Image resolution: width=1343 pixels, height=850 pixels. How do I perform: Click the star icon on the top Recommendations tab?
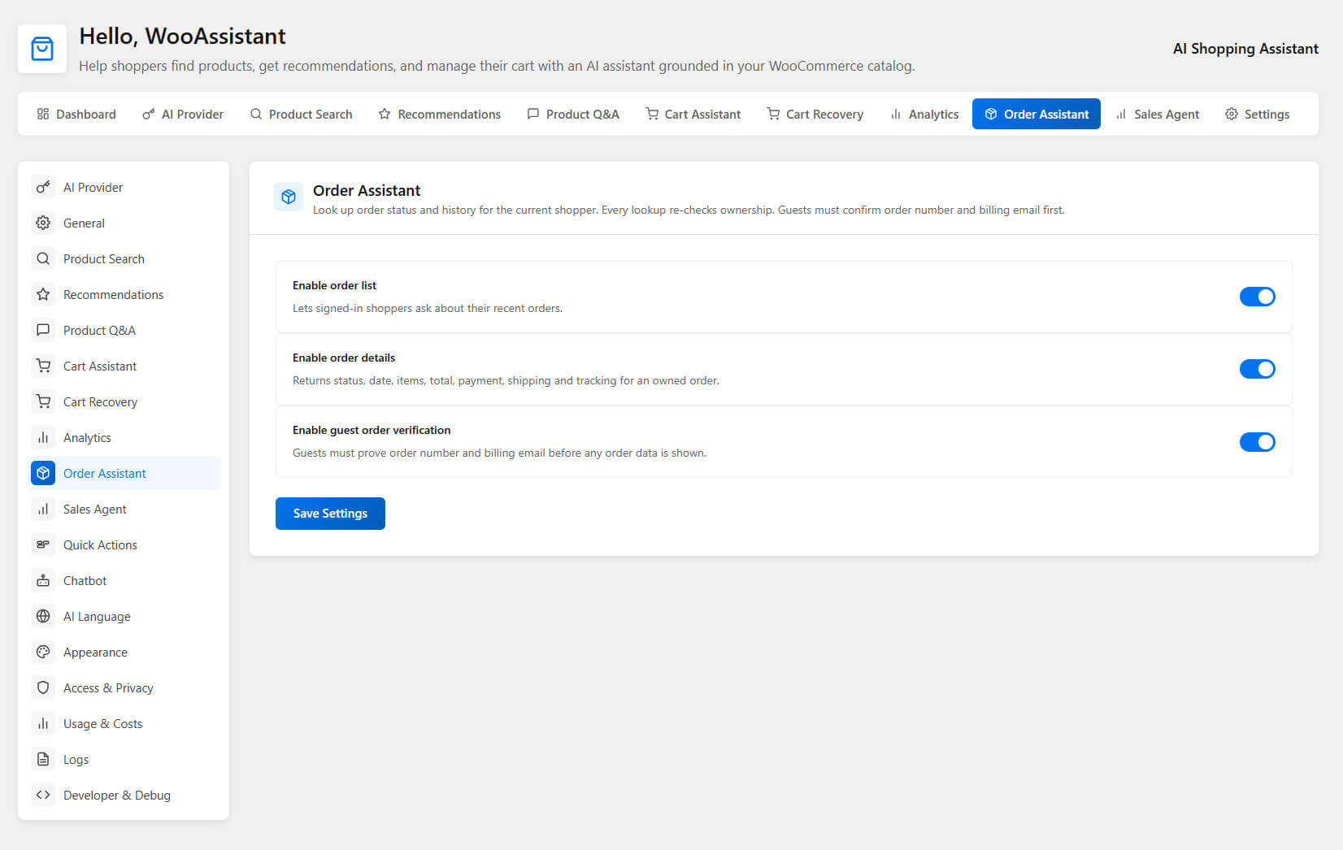click(385, 114)
